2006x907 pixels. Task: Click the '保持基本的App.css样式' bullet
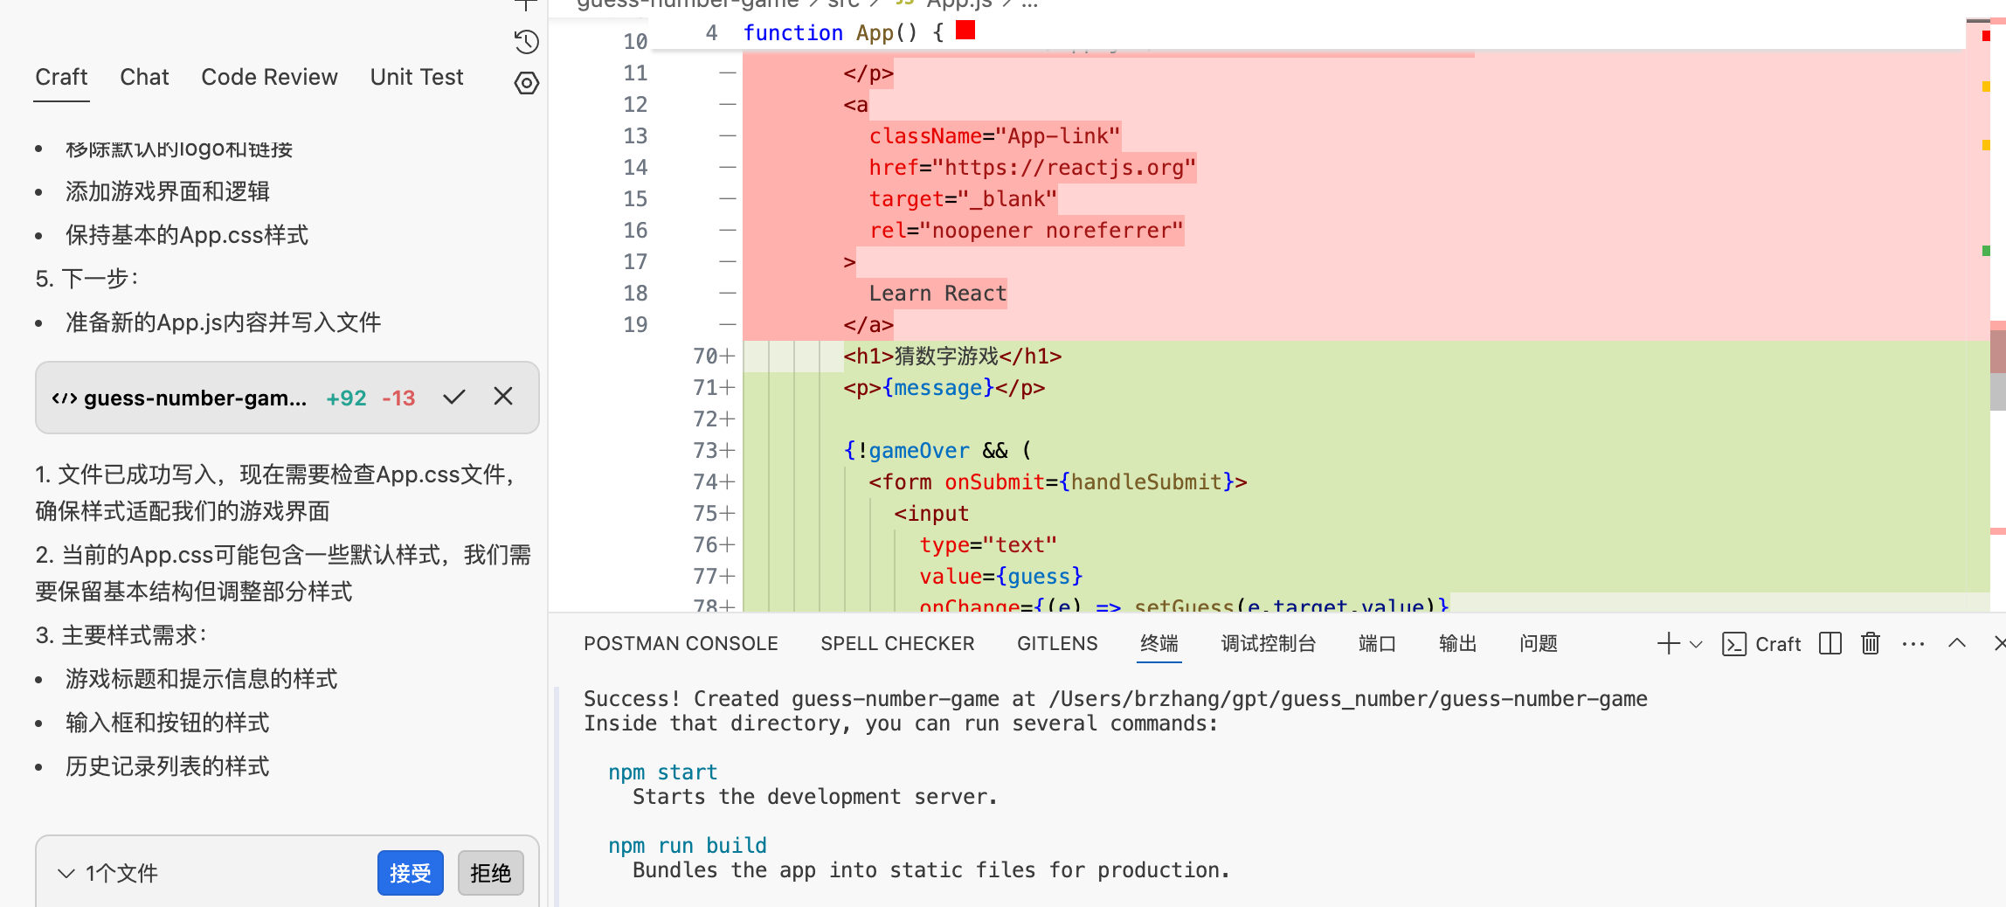(187, 235)
